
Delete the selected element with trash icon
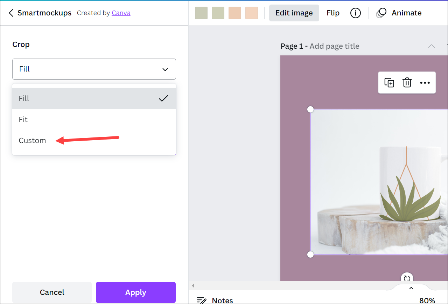[x=407, y=83]
